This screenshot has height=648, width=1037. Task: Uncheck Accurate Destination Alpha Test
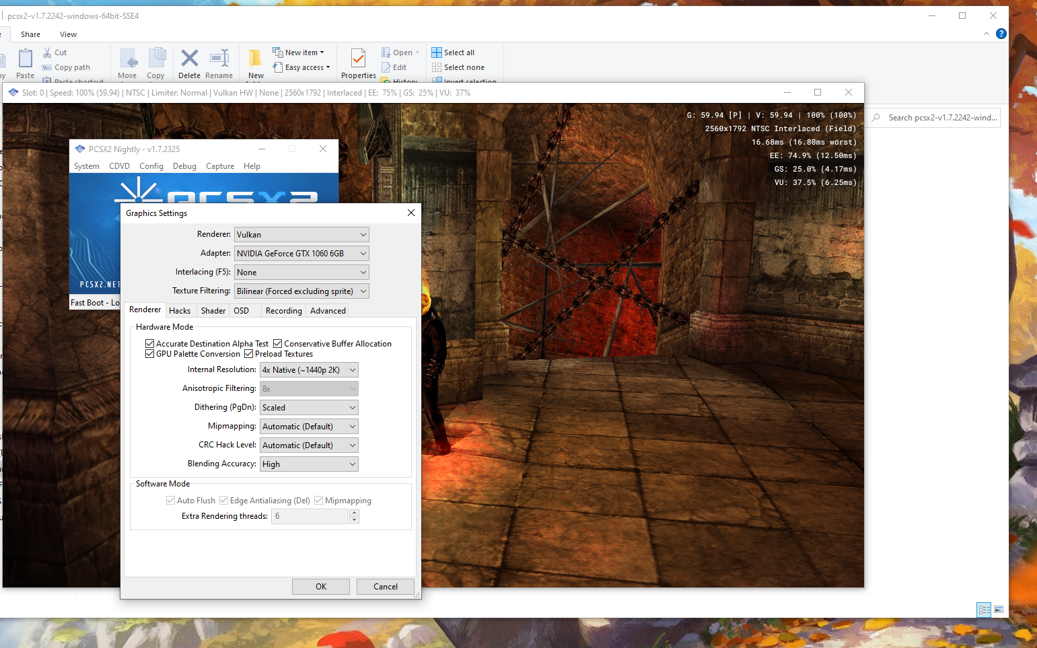[149, 343]
